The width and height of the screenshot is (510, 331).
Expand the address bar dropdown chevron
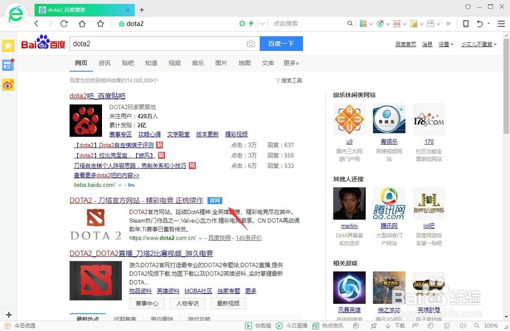[x=262, y=23]
